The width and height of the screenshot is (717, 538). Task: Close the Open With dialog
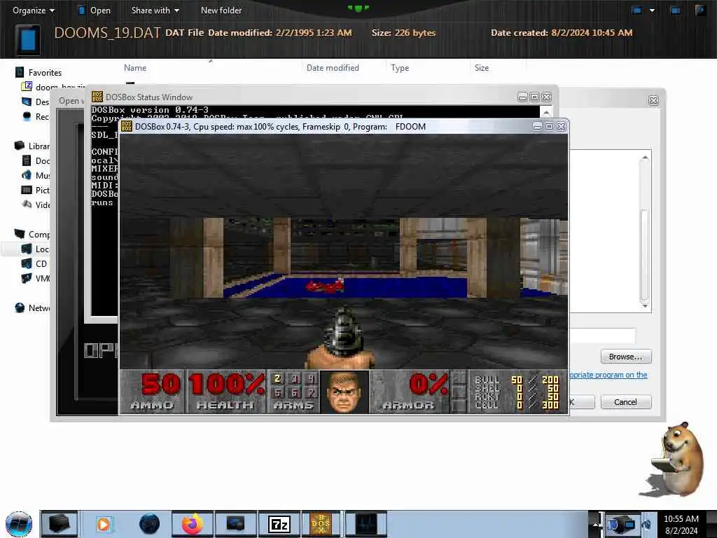[653, 101]
